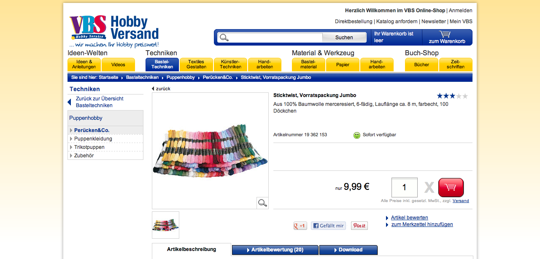Click the VBS Hobby Versand logo
The width and height of the screenshot is (540, 259).
pos(114,32)
